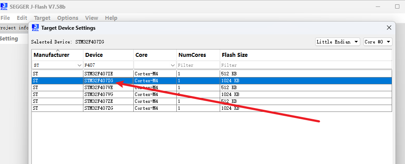This screenshot has height=164, width=405.
Task: Click 1024 KB cell in STM32F407VG row
Action: tap(306, 94)
